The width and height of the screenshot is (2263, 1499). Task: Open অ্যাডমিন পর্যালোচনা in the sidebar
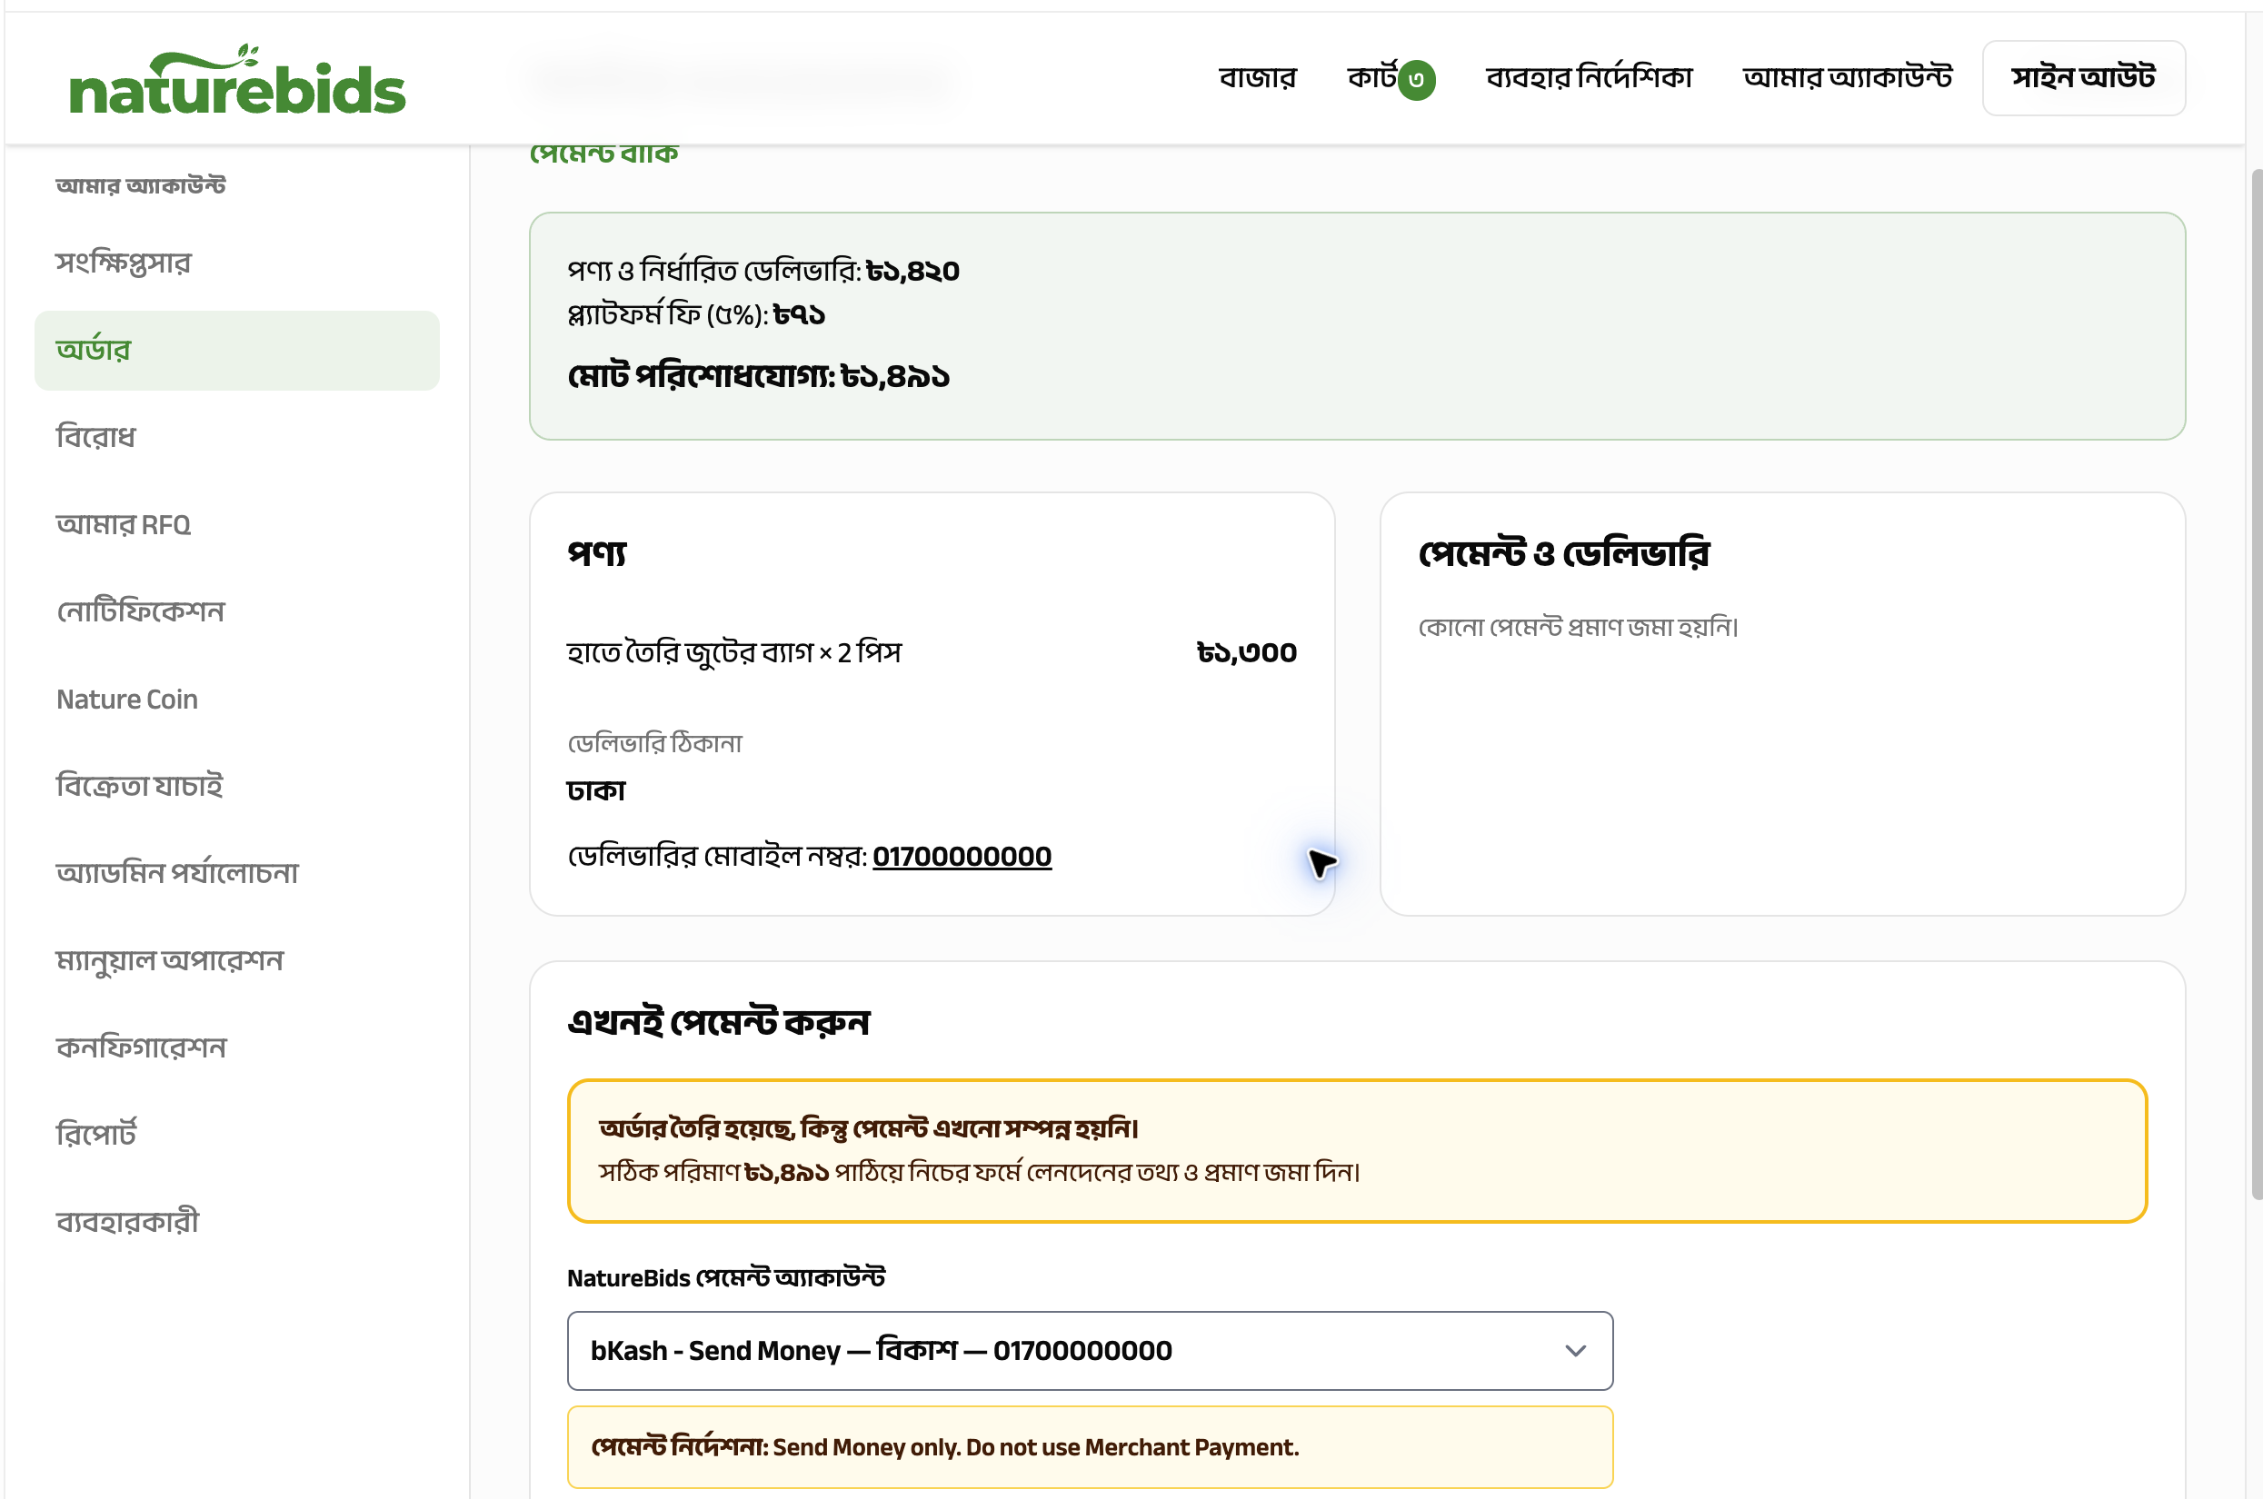click(x=236, y=873)
